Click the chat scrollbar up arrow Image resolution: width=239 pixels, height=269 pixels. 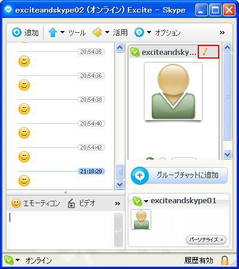119,48
